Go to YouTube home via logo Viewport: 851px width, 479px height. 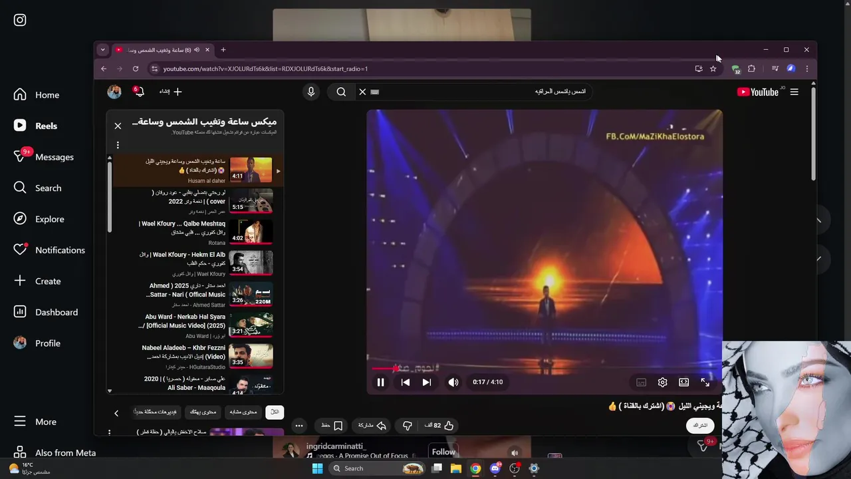click(759, 92)
